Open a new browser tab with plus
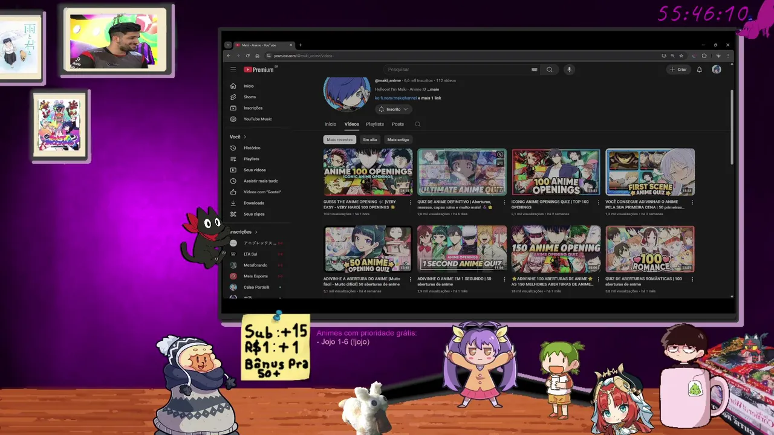The height and width of the screenshot is (435, 774). [300, 45]
